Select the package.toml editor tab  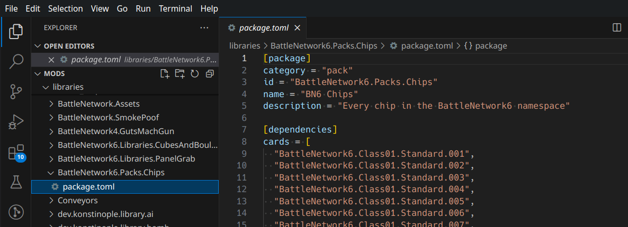coord(263,28)
